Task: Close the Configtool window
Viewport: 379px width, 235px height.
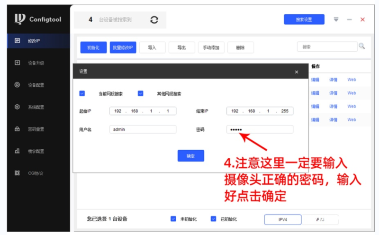Action: [362, 19]
